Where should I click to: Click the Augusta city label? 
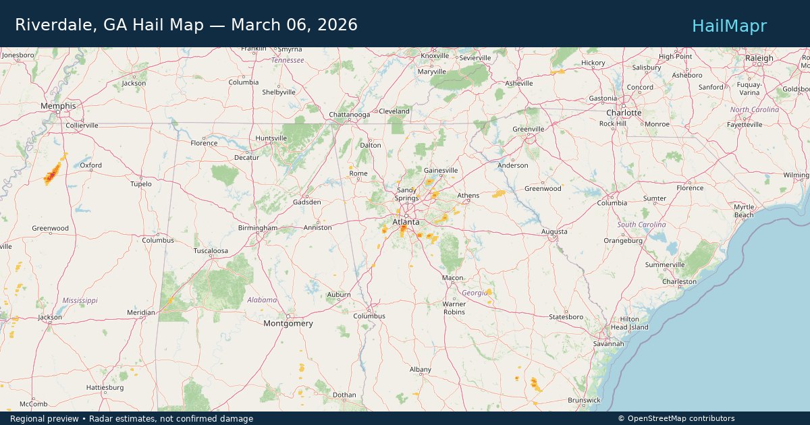(x=554, y=232)
